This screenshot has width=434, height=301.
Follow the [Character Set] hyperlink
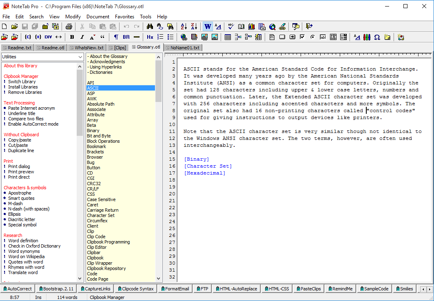coord(208,166)
